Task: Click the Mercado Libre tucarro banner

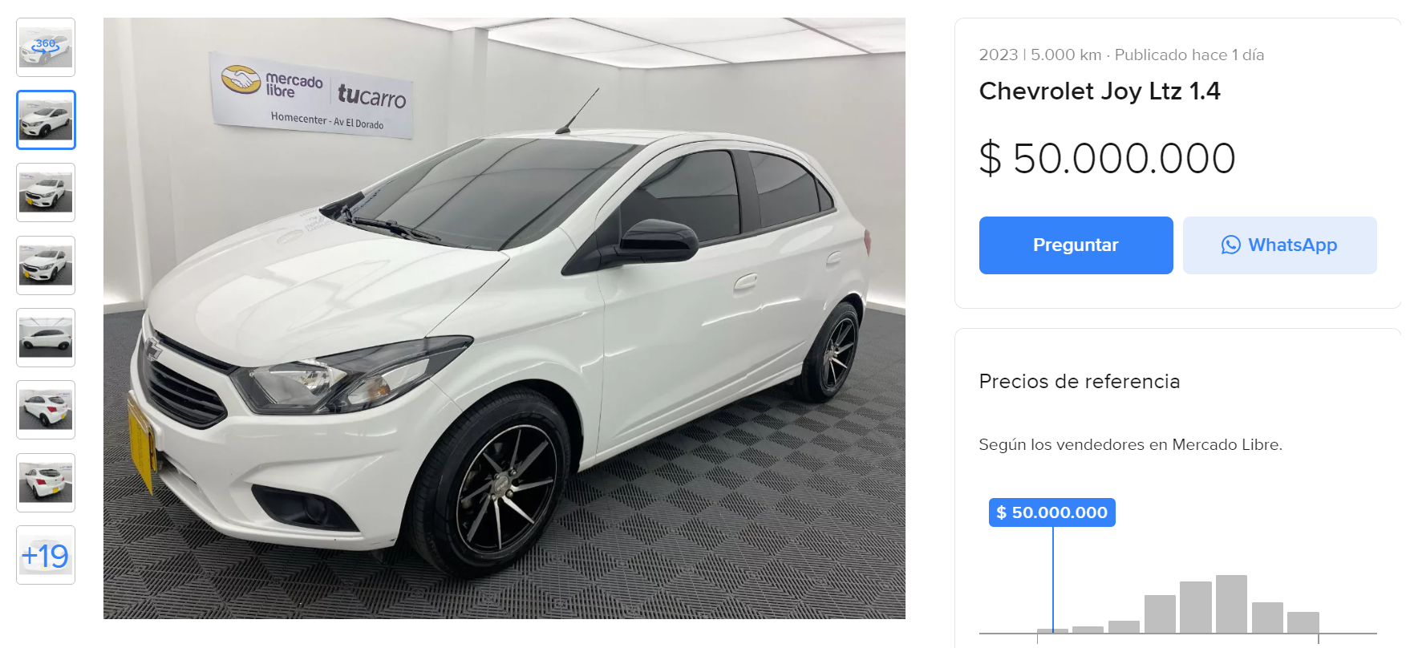Action: point(313,95)
